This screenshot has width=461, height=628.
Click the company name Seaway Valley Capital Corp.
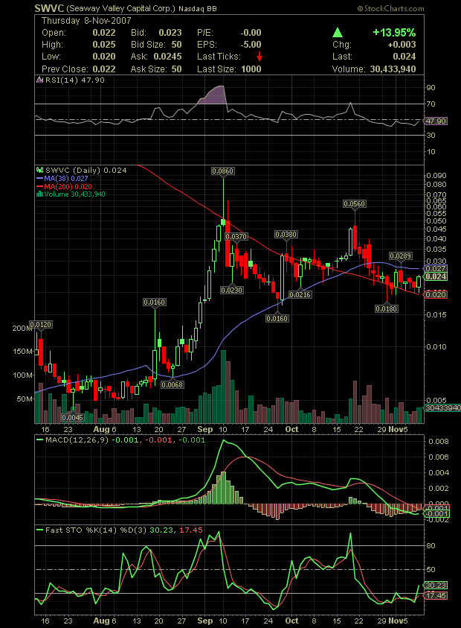(120, 8)
